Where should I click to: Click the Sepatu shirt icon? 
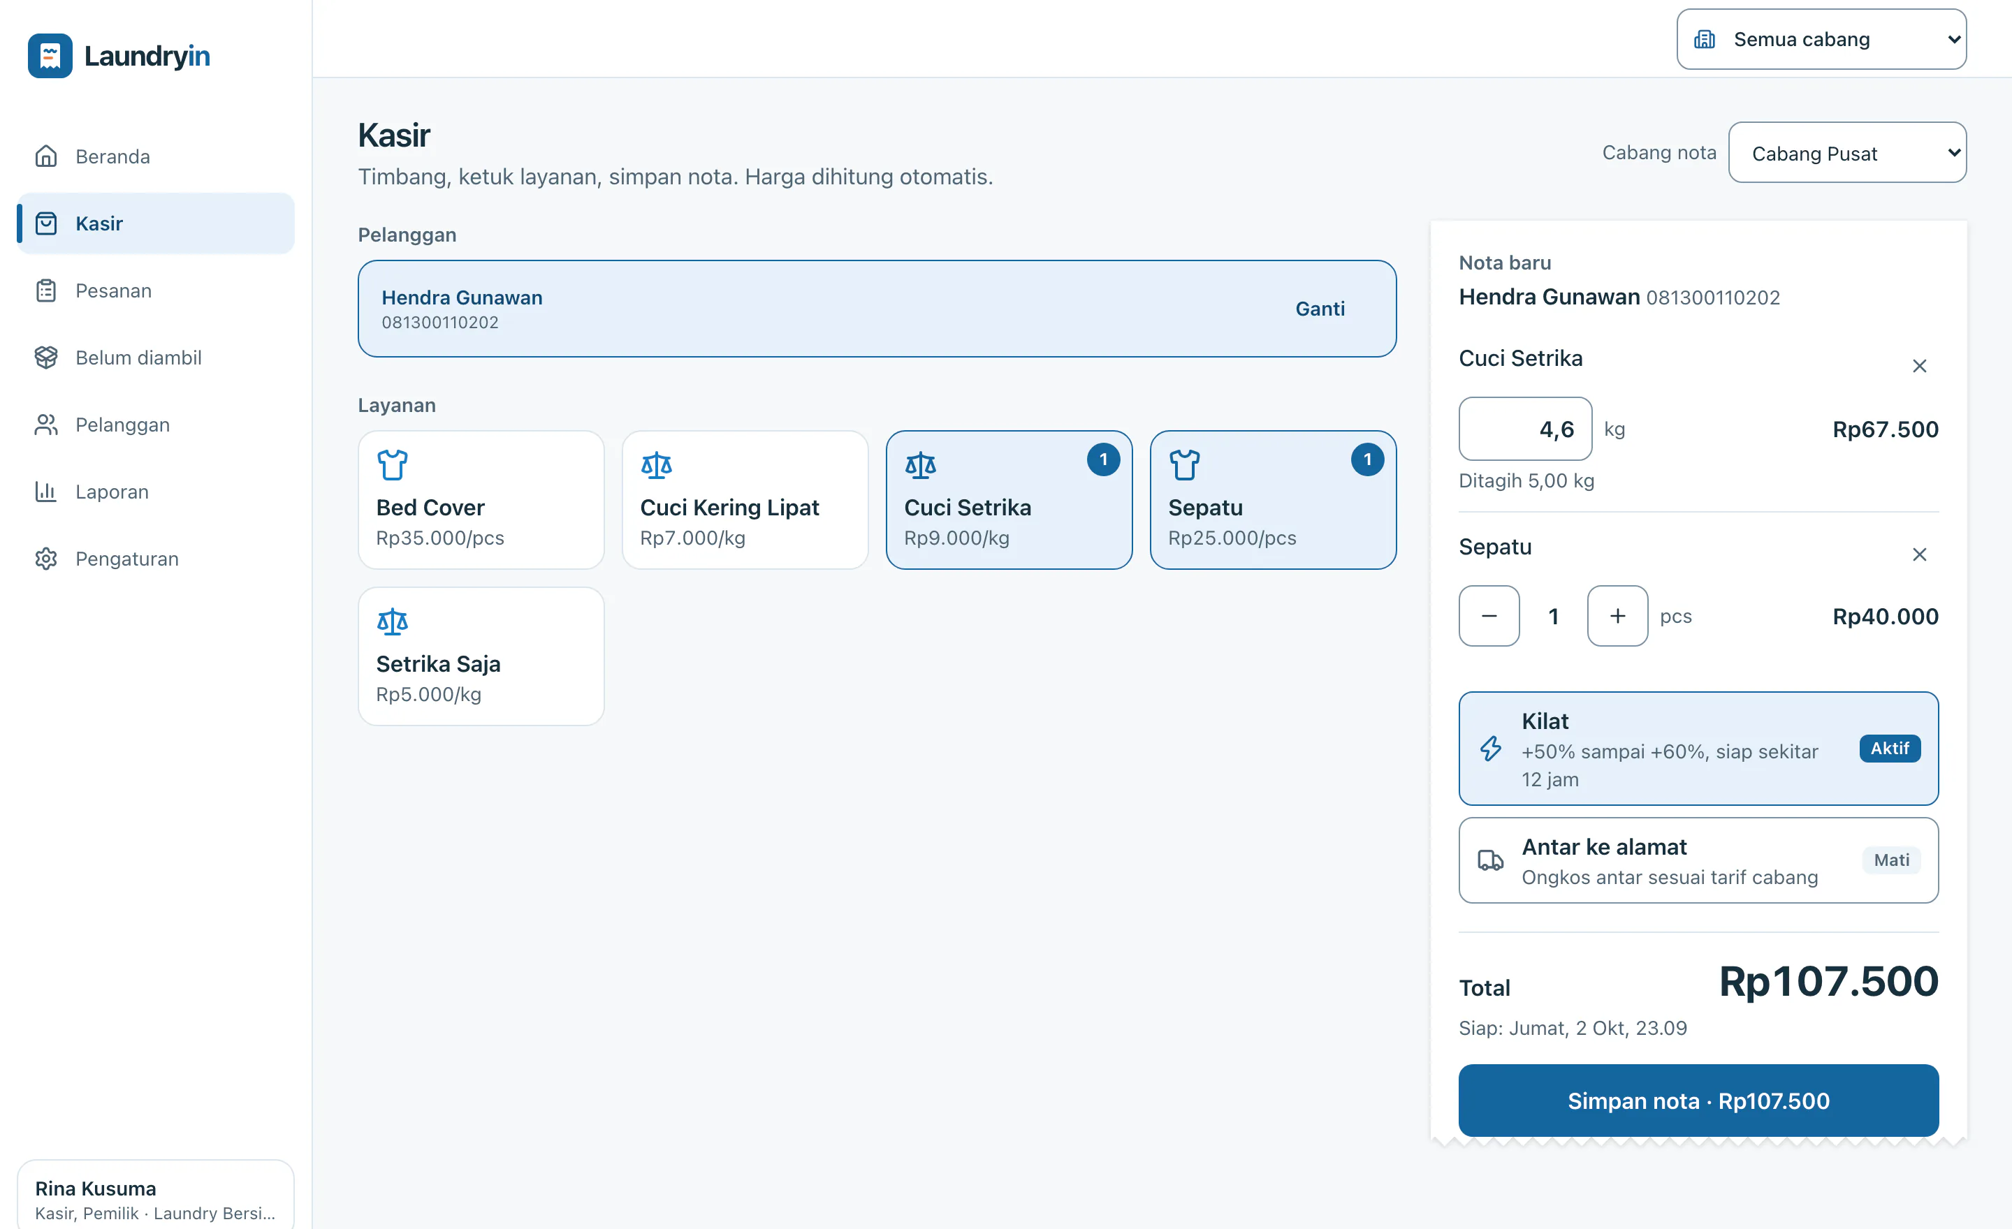pos(1184,464)
